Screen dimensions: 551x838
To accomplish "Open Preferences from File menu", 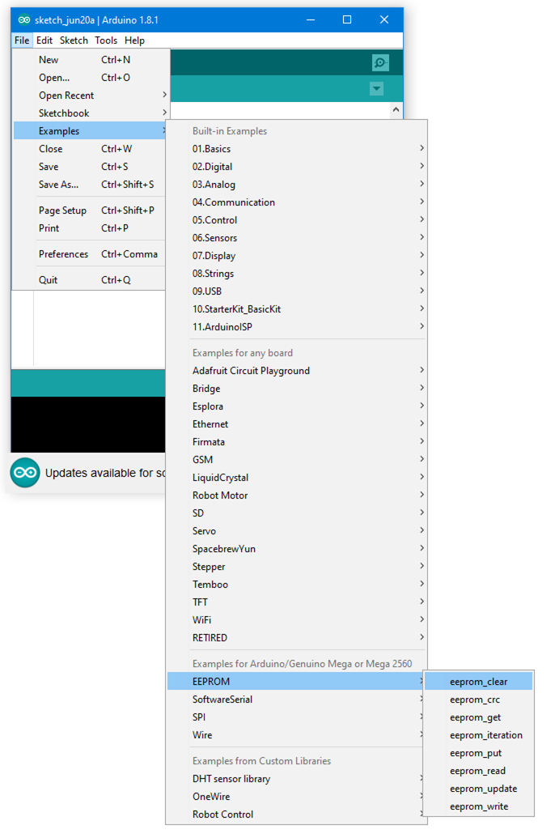I will [x=90, y=254].
